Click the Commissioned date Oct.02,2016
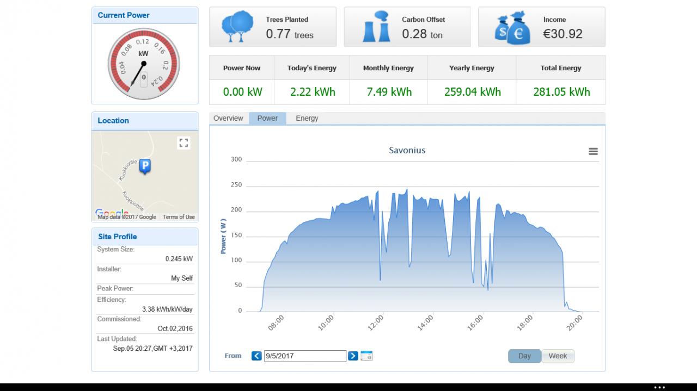The width and height of the screenshot is (697, 391). (x=175, y=328)
